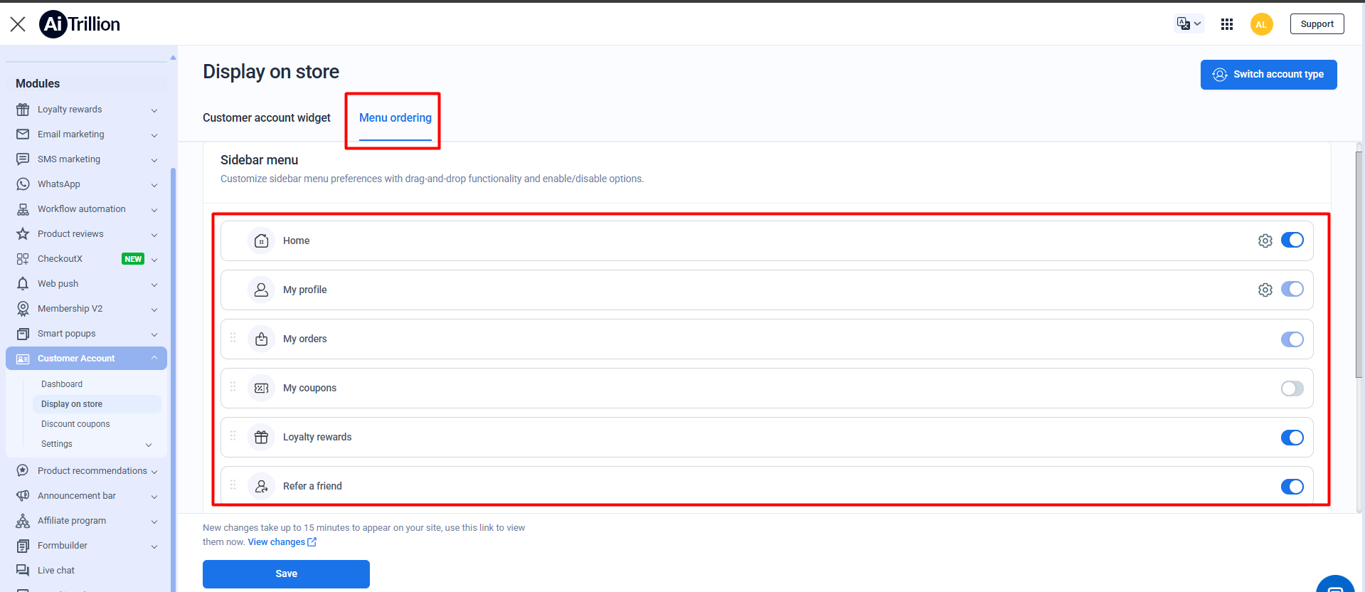Expand the WhatsApp chevron
The image size is (1365, 592).
(154, 185)
